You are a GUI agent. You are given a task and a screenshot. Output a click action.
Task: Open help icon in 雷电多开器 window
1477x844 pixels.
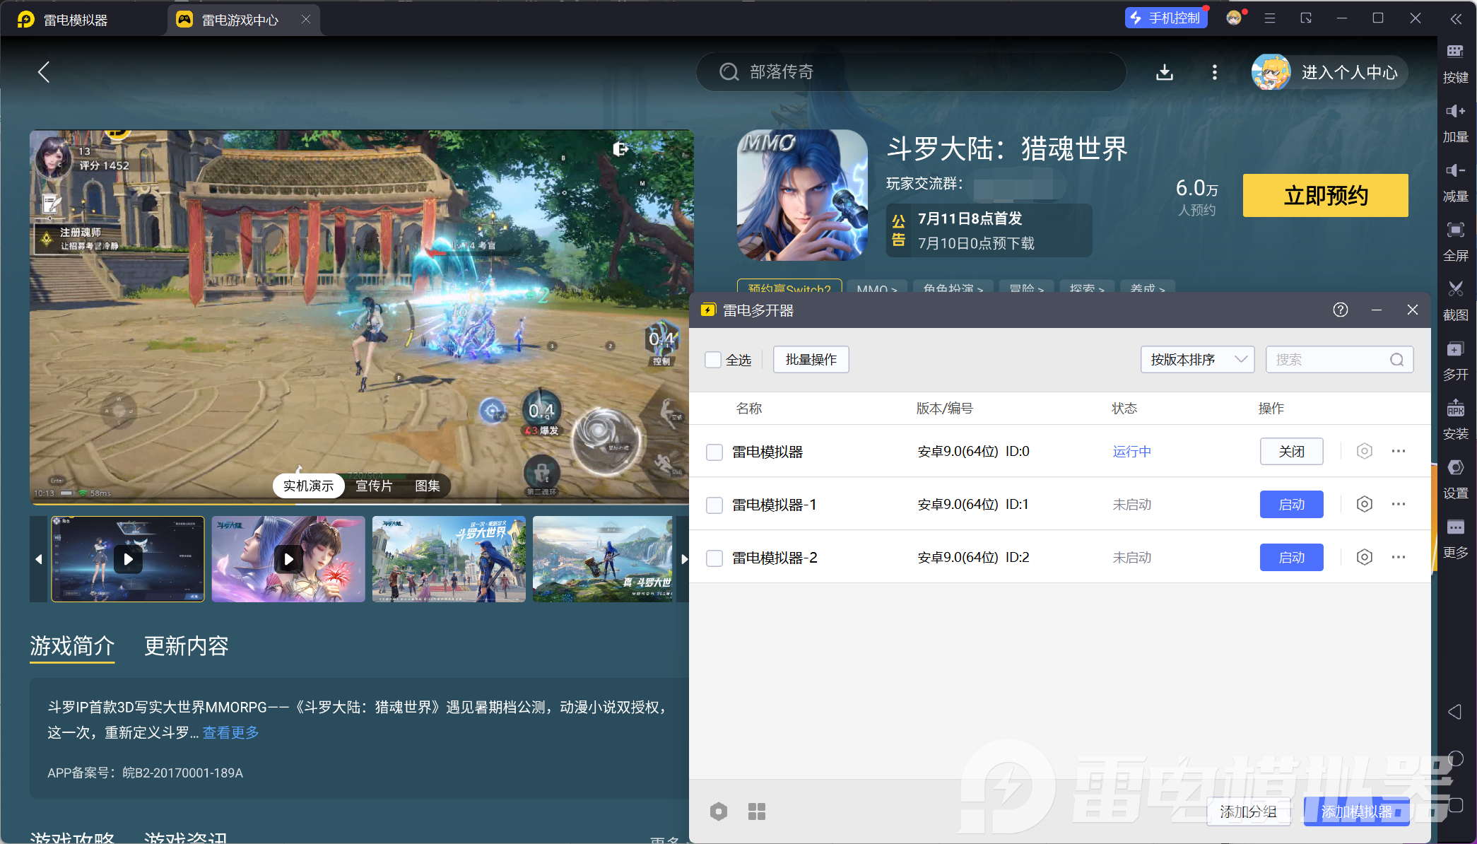point(1340,310)
